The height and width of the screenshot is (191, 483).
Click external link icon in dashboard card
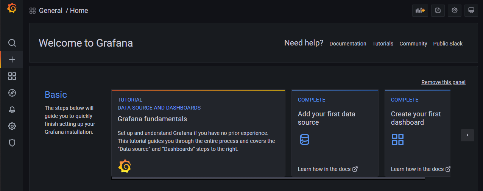pyautogui.click(x=448, y=169)
